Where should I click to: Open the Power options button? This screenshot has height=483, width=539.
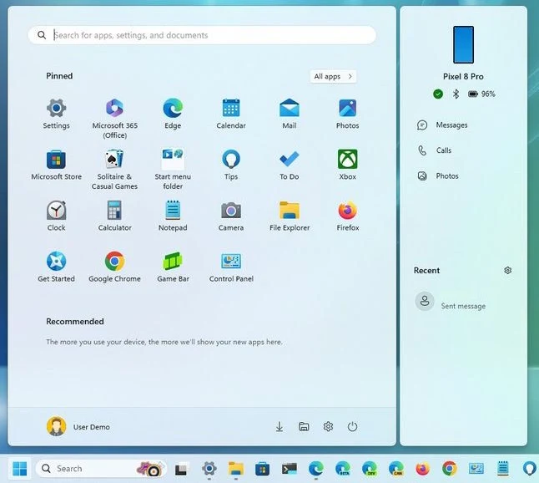pyautogui.click(x=352, y=426)
